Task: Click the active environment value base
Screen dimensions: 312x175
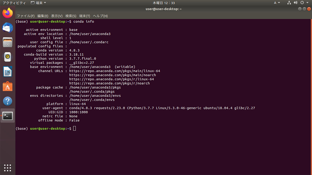Action: (x=73, y=30)
